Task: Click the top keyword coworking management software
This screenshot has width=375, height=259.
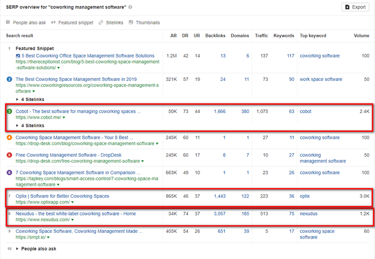Action: (x=323, y=158)
